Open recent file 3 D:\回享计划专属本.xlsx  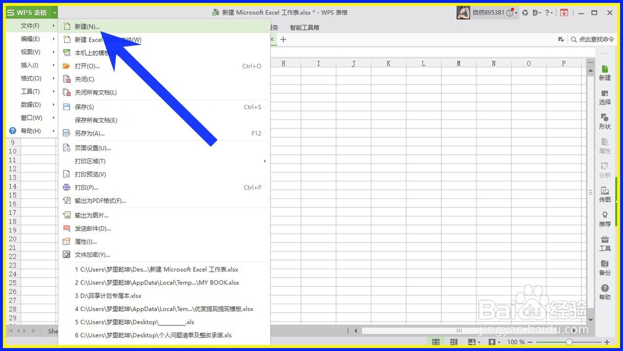tap(164, 296)
